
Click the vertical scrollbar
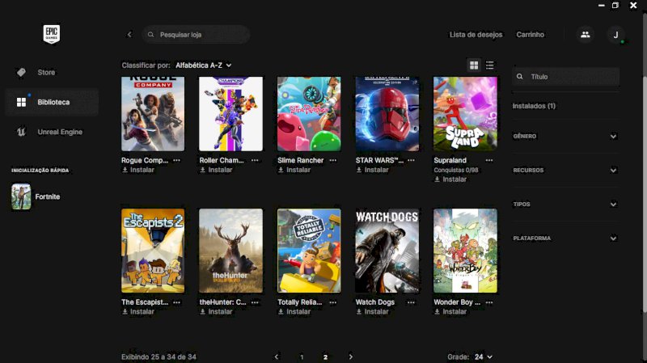[645, 165]
